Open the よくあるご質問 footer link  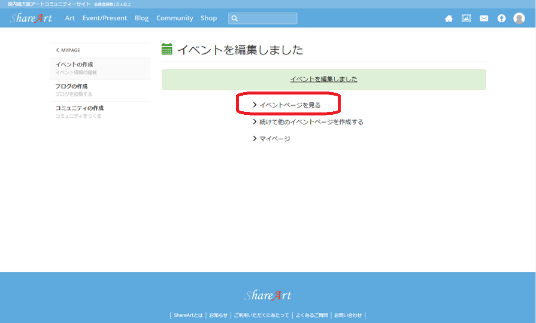pos(311,315)
